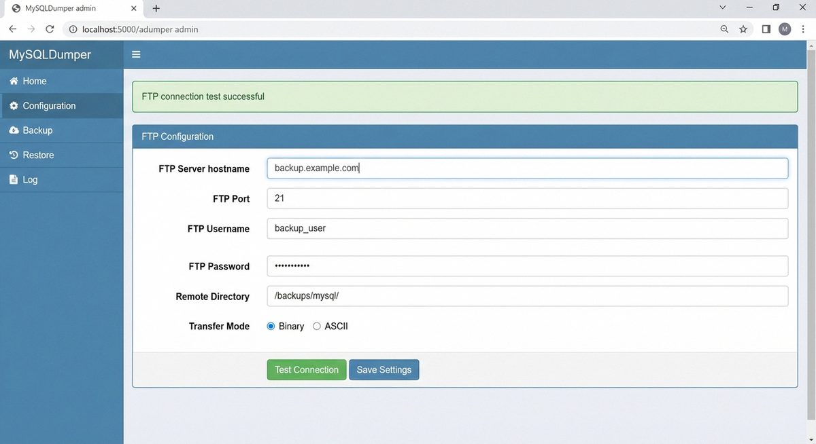Click the FTP Username field
Viewport: 816px width, 444px height.
click(528, 228)
